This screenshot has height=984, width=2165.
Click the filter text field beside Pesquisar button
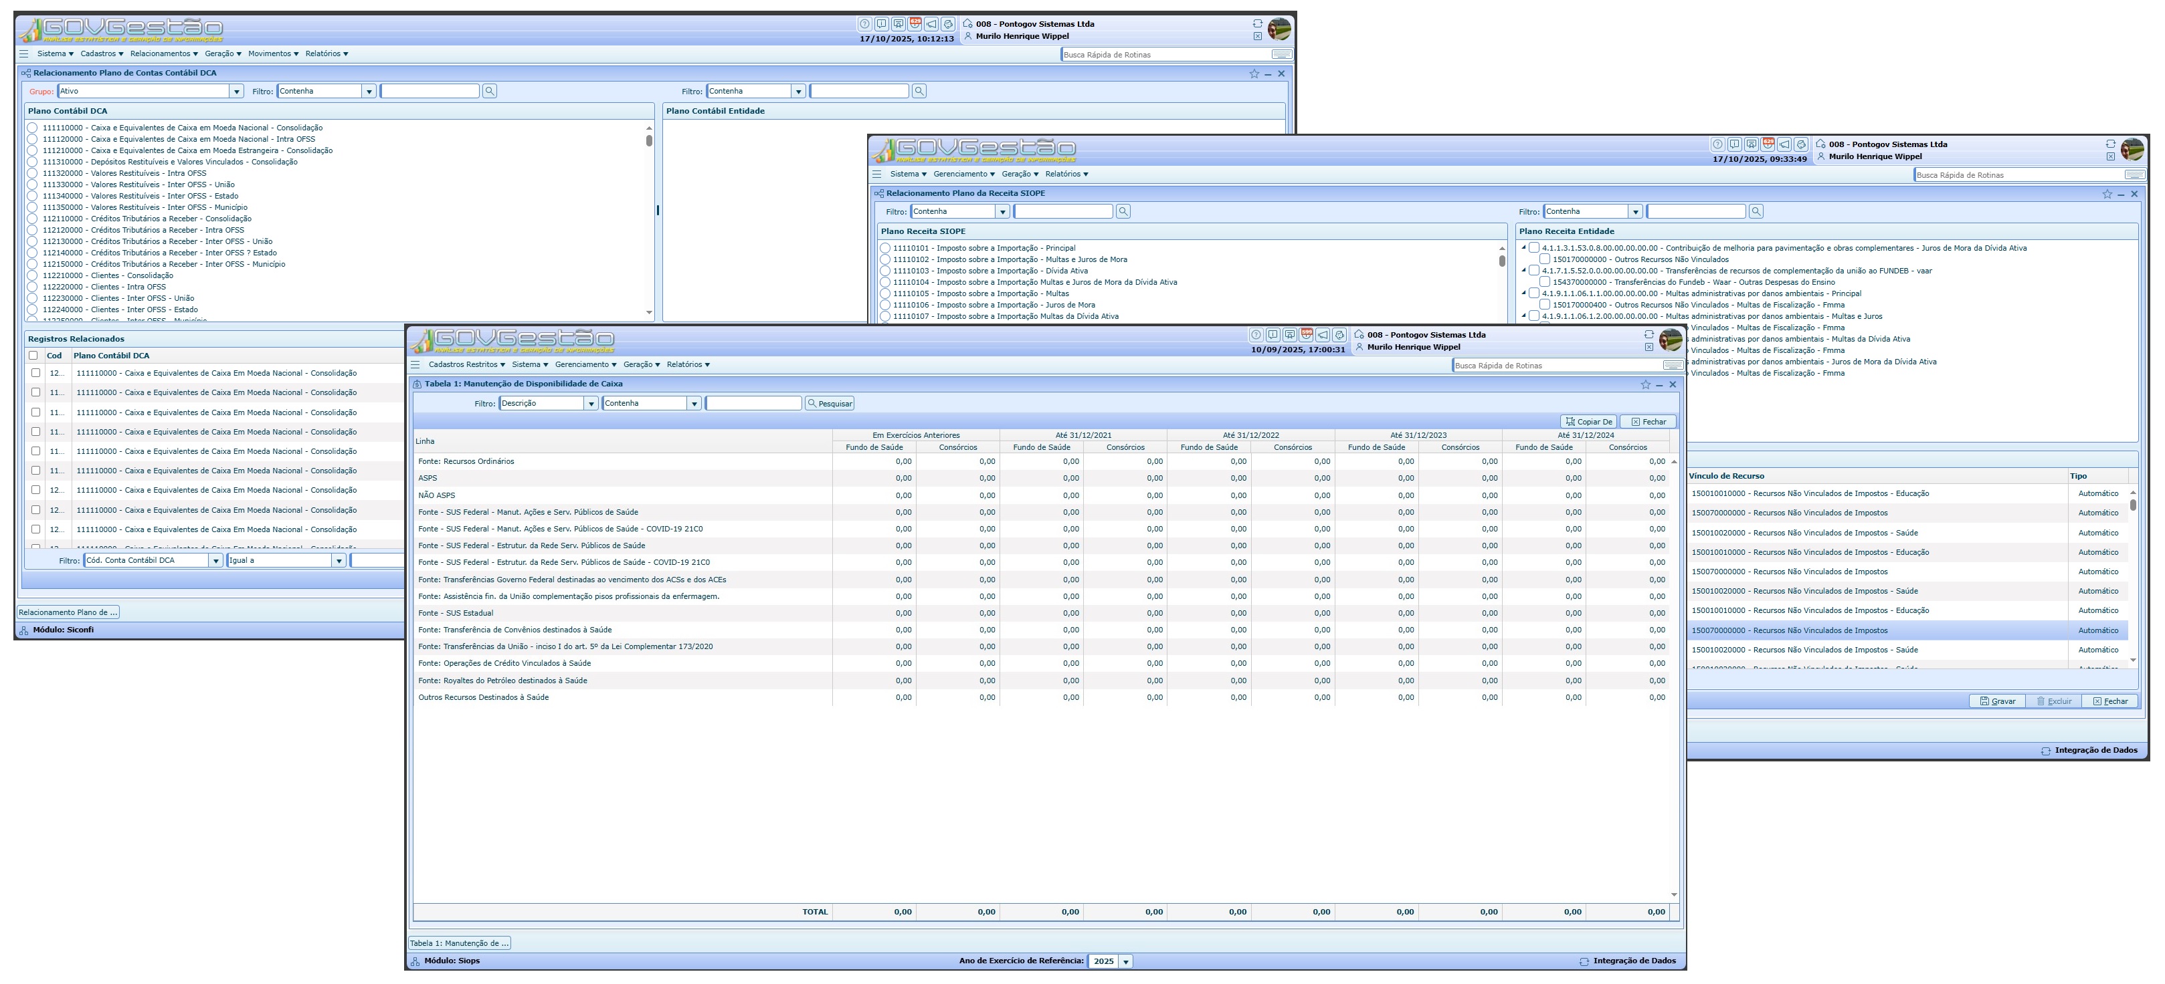(753, 404)
